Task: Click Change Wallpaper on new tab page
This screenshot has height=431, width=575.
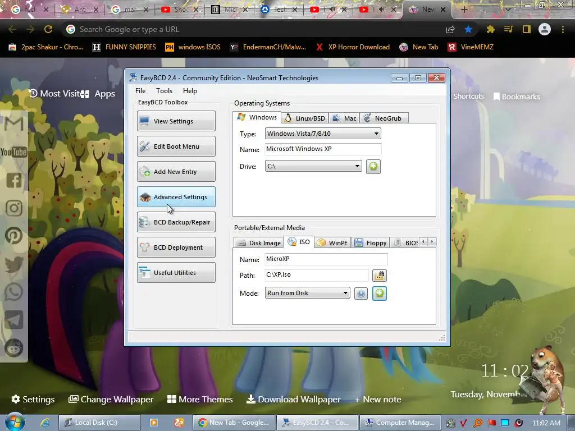Action: tap(111, 399)
